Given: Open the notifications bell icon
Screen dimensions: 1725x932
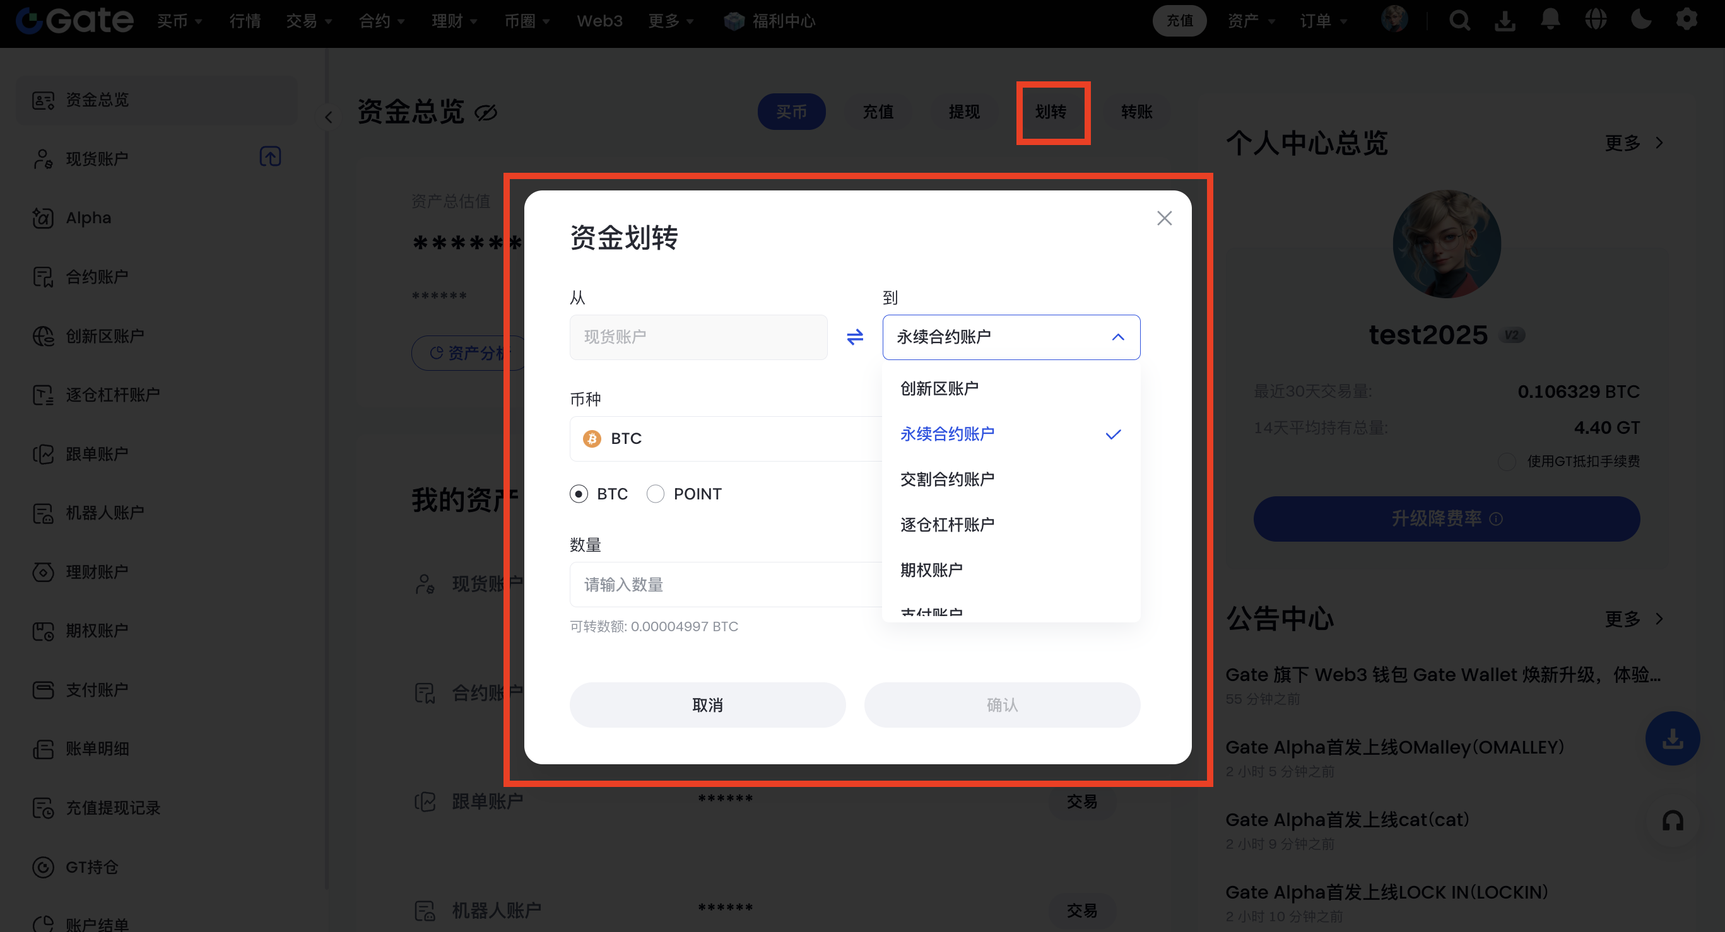Looking at the screenshot, I should (x=1550, y=20).
